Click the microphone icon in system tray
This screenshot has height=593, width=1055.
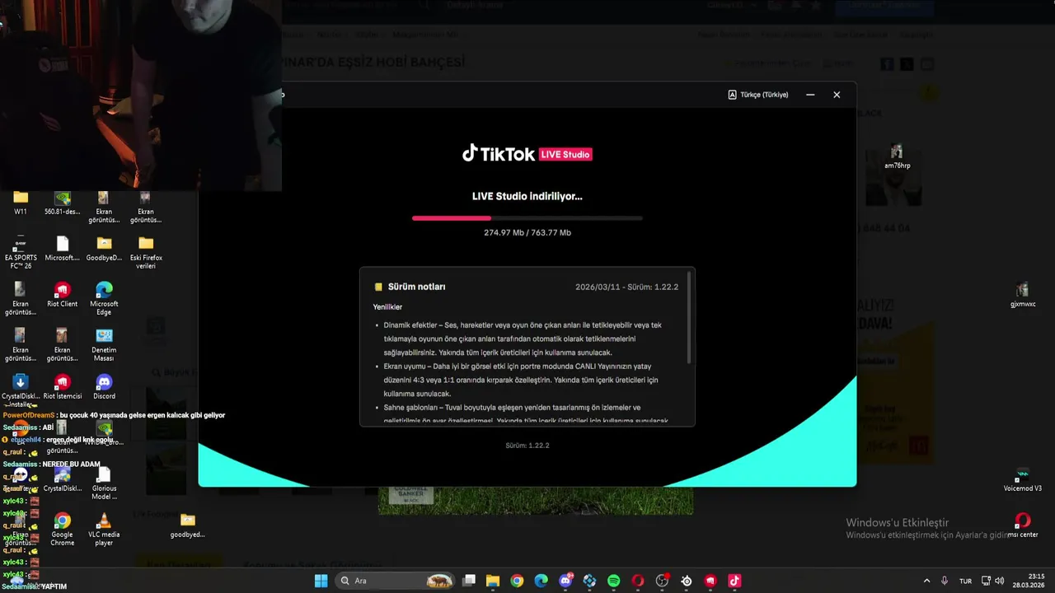point(945,581)
